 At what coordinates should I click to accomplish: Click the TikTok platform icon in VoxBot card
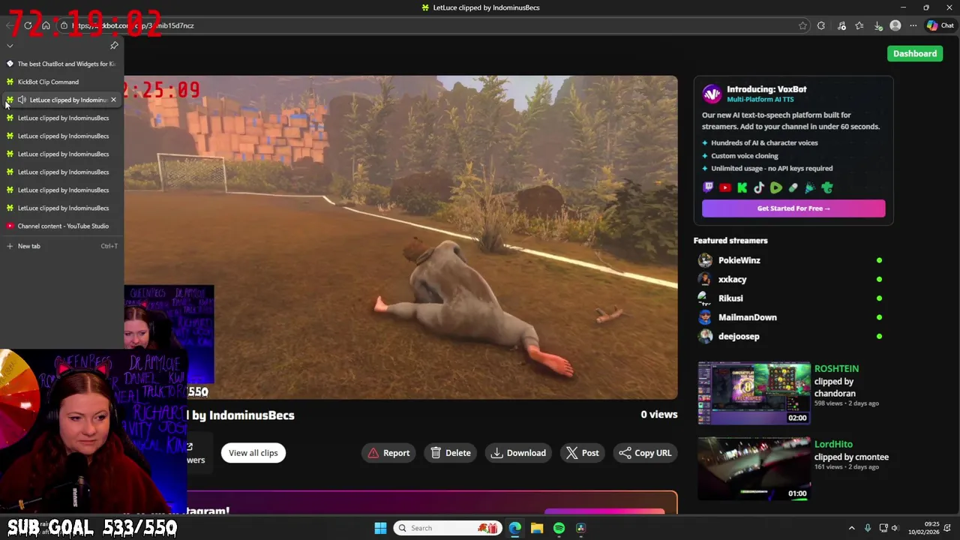pos(759,188)
